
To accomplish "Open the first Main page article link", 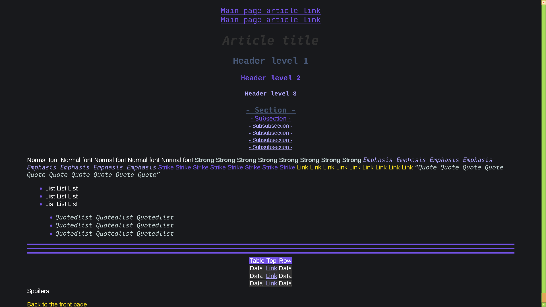I will (x=270, y=11).
